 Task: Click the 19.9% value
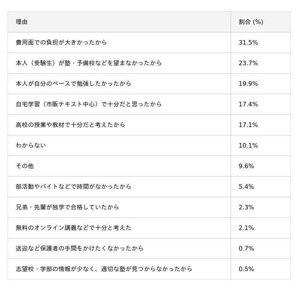tap(248, 84)
